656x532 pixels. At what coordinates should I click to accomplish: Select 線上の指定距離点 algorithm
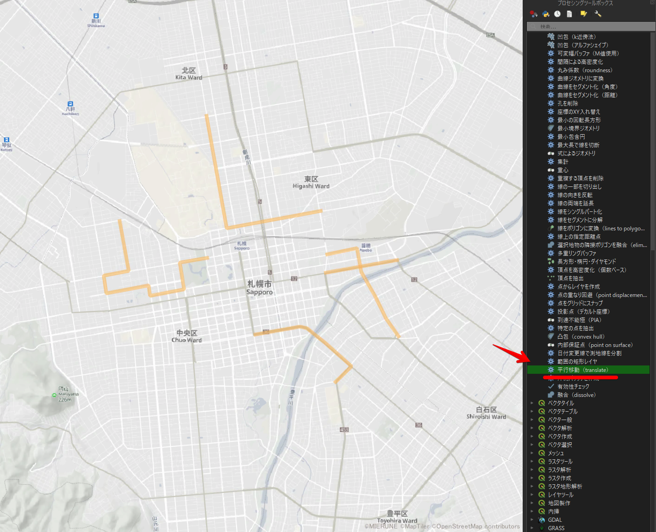579,237
